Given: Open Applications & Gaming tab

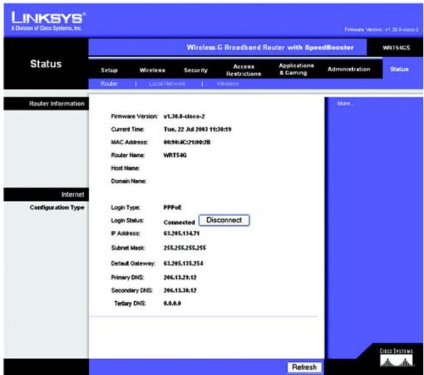Looking at the screenshot, I should click(x=296, y=69).
